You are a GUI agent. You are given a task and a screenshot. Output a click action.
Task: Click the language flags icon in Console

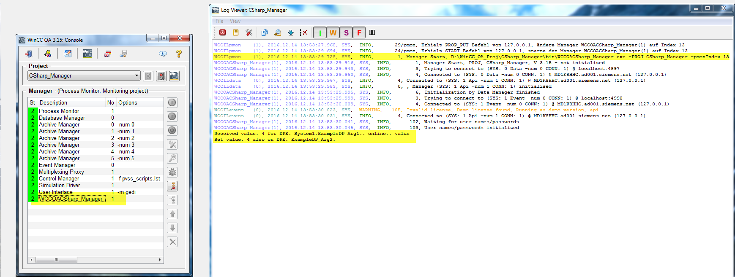click(108, 54)
